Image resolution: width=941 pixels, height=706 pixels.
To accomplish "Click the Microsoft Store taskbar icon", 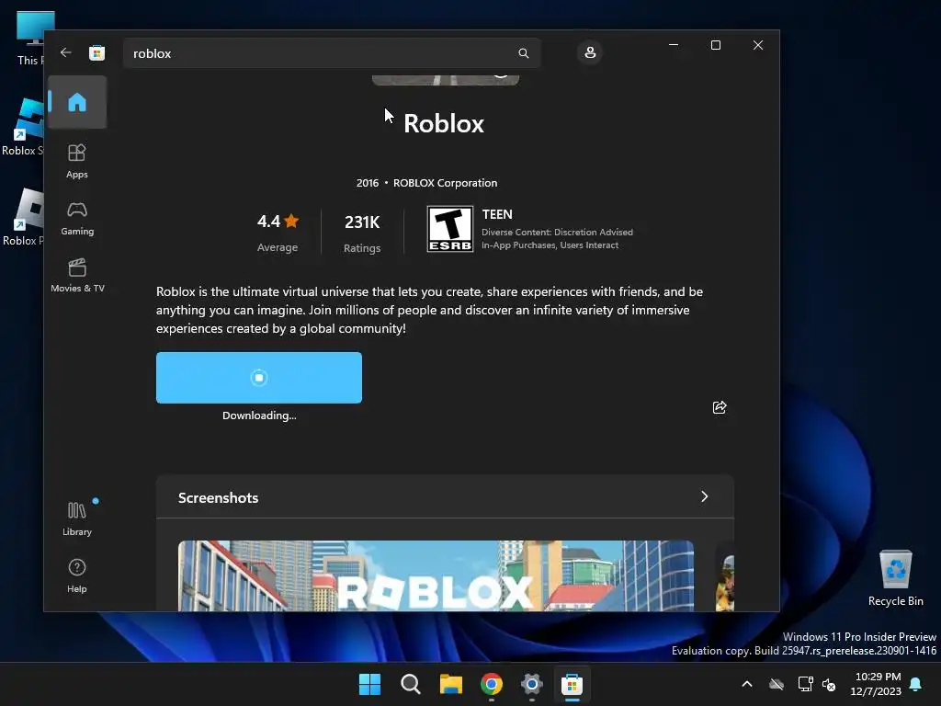I will (572, 684).
